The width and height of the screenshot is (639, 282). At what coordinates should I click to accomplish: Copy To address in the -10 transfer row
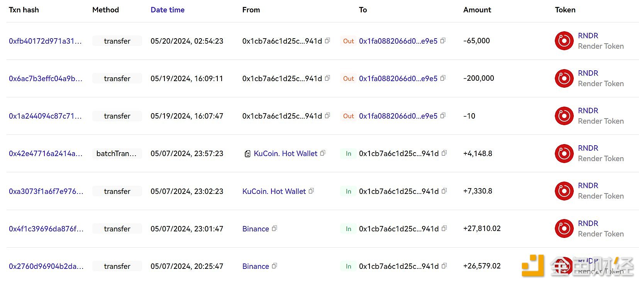443,116
